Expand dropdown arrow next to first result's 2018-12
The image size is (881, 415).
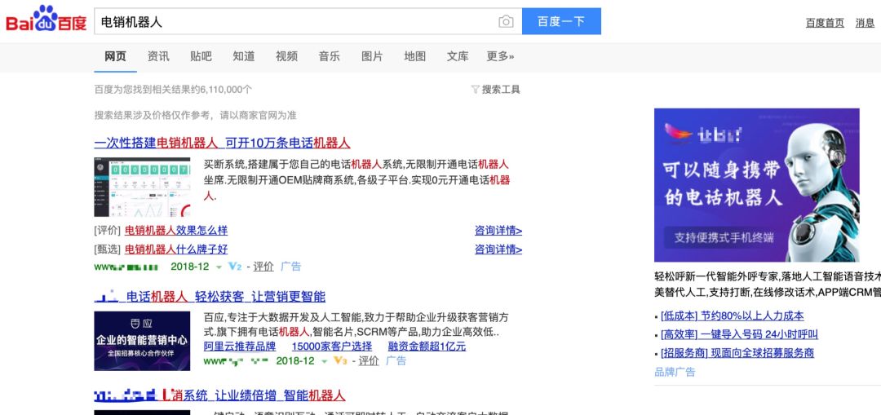tap(219, 267)
